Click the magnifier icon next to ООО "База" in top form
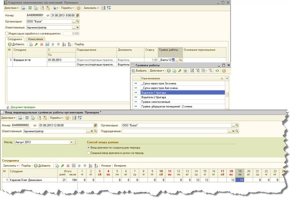 pos(78,21)
